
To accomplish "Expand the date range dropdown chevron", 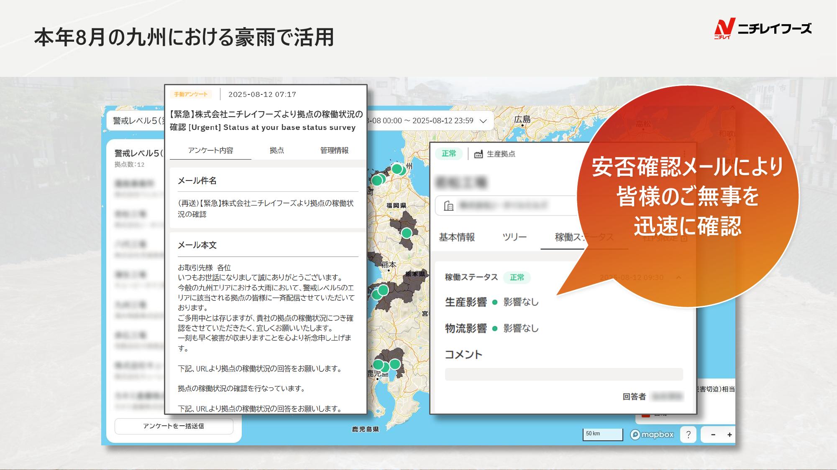I will point(483,121).
